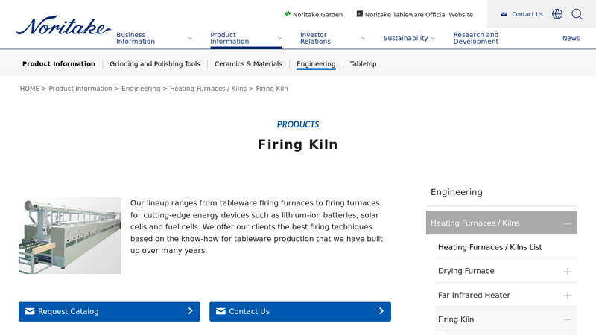
Task: Click the PRODUCTS label above title
Action: (x=297, y=124)
